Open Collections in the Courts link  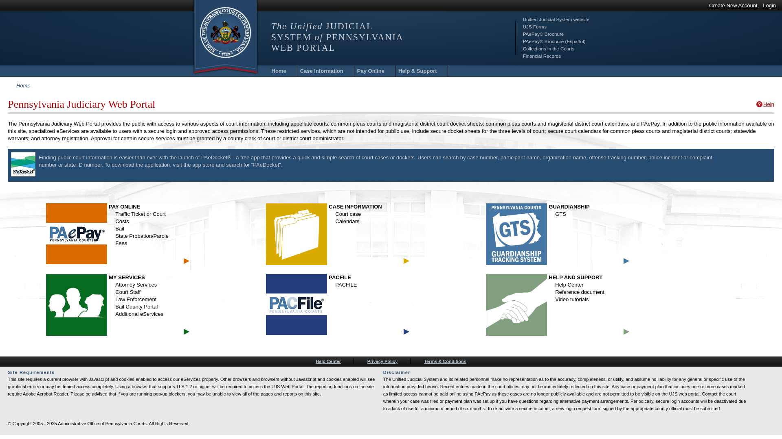(x=549, y=49)
